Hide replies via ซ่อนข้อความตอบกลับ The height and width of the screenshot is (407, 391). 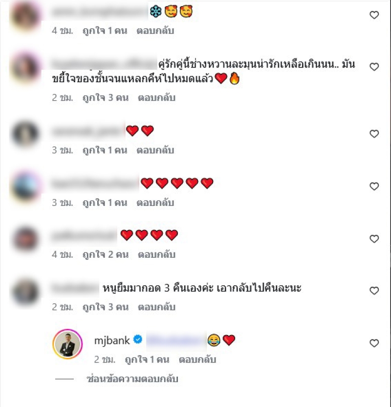point(132,379)
